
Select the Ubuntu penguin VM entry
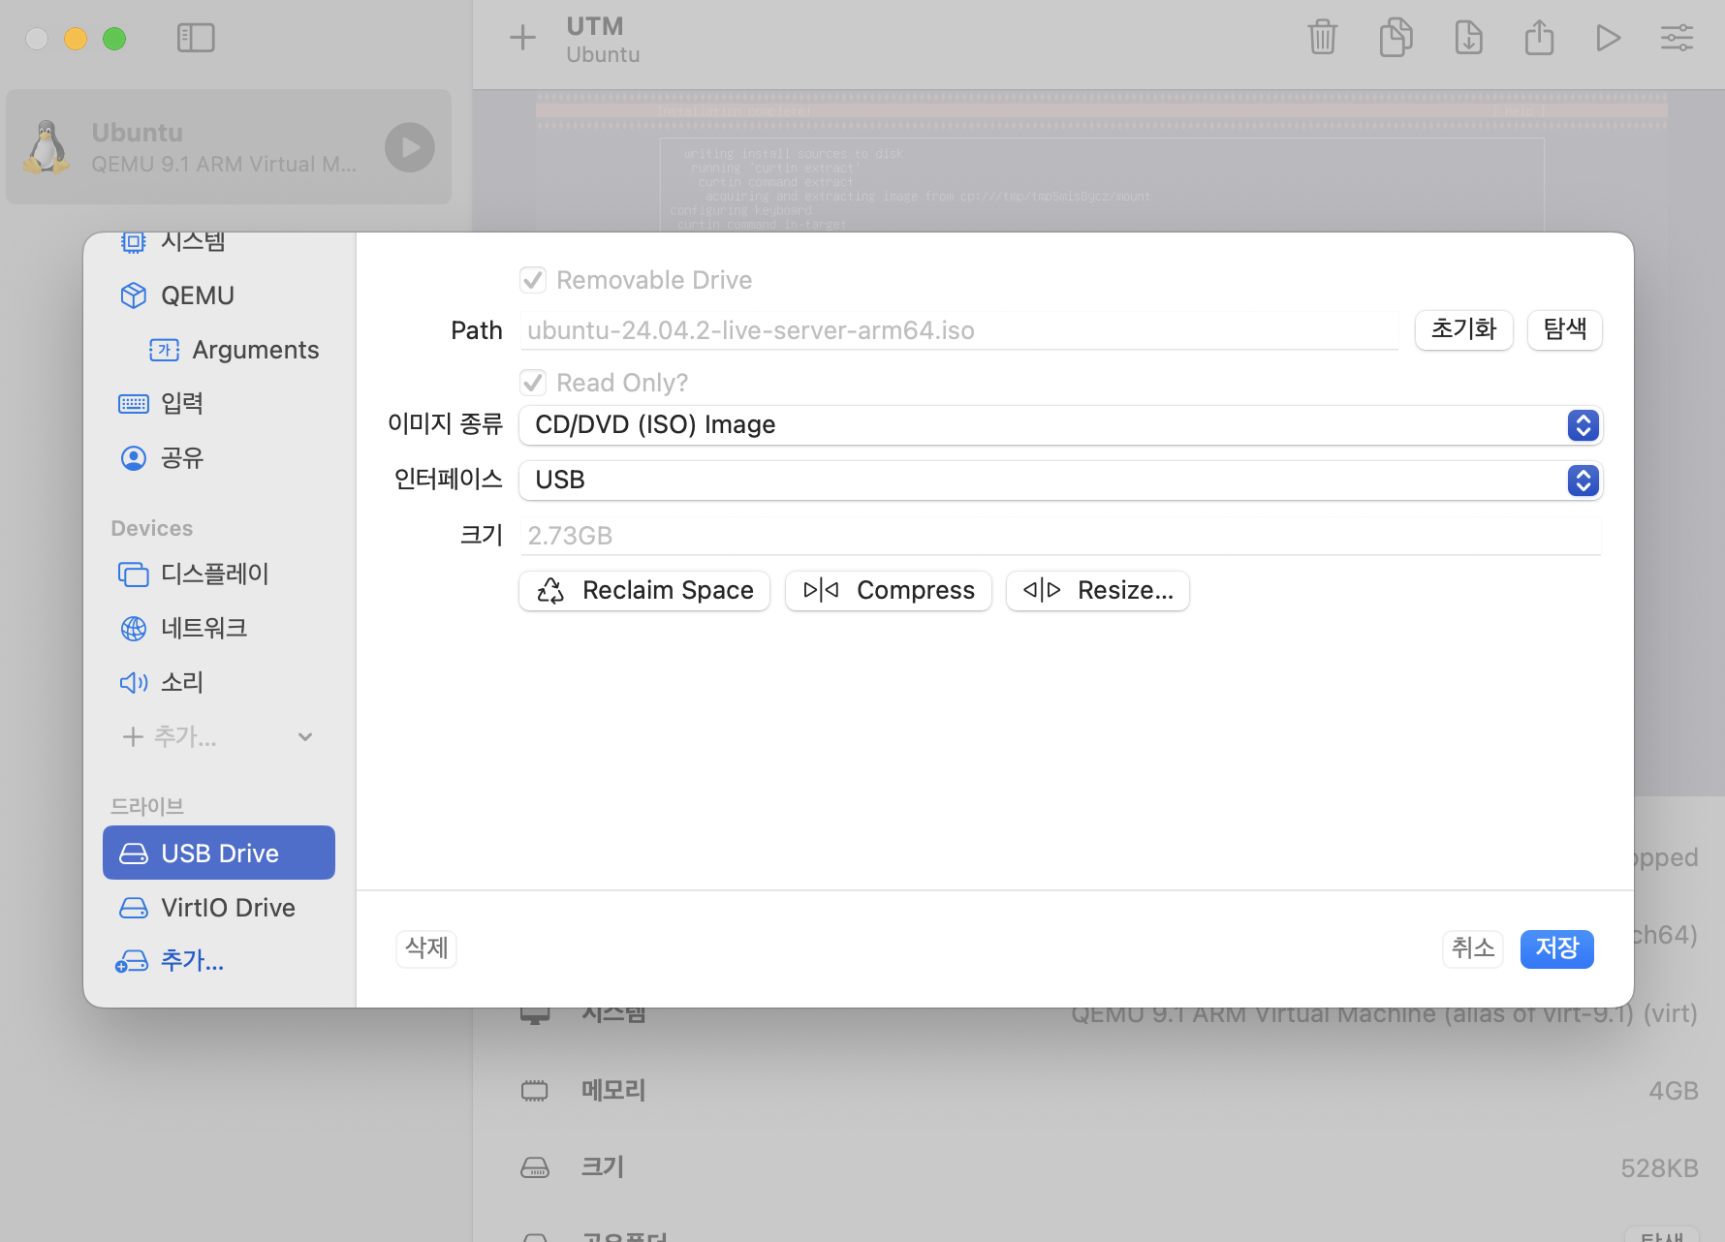tap(229, 147)
